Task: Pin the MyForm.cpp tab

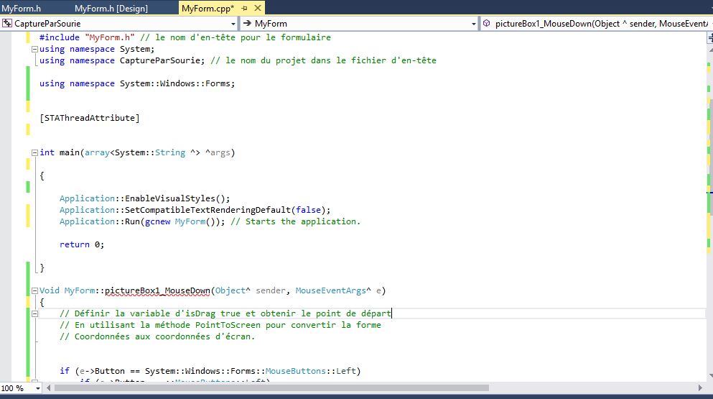Action: point(245,8)
